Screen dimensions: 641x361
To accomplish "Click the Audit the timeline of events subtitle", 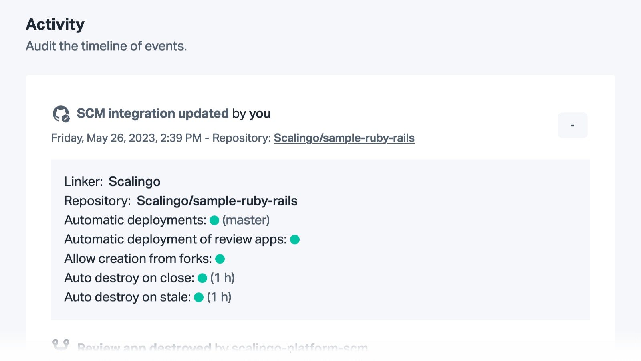I will (x=107, y=46).
